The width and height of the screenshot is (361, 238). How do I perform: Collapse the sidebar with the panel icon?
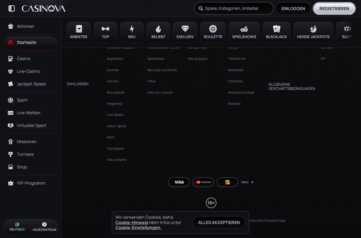tap(11, 8)
